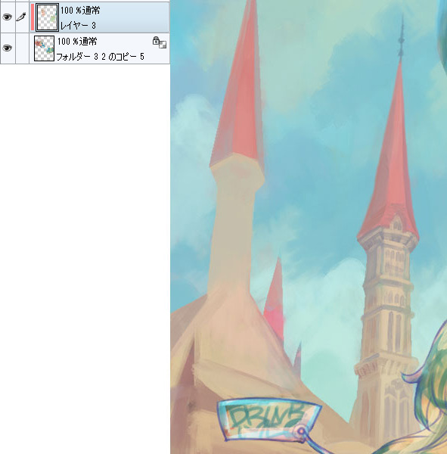Hide the レイヤー 3 layer via eye icon
This screenshot has width=447, height=454.
pyautogui.click(x=8, y=17)
